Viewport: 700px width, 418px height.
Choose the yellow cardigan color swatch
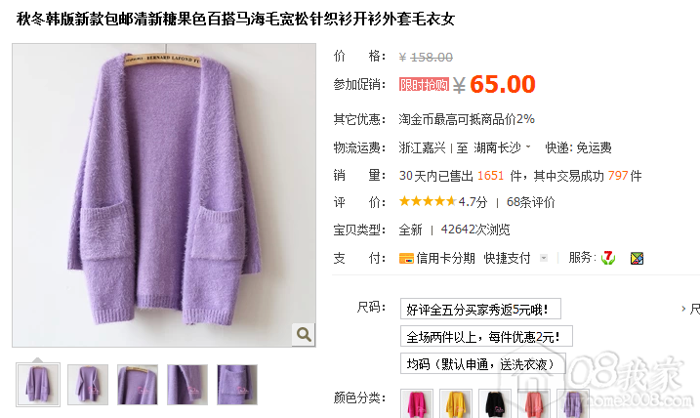pyautogui.click(x=455, y=403)
